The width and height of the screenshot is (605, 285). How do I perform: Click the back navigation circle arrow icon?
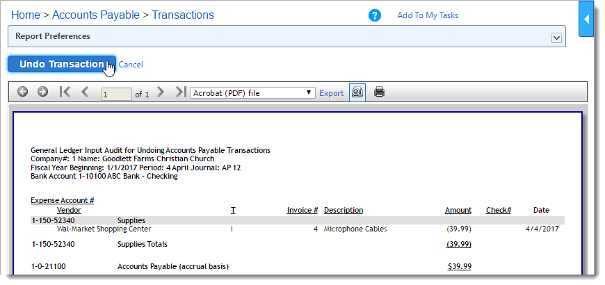tap(23, 92)
